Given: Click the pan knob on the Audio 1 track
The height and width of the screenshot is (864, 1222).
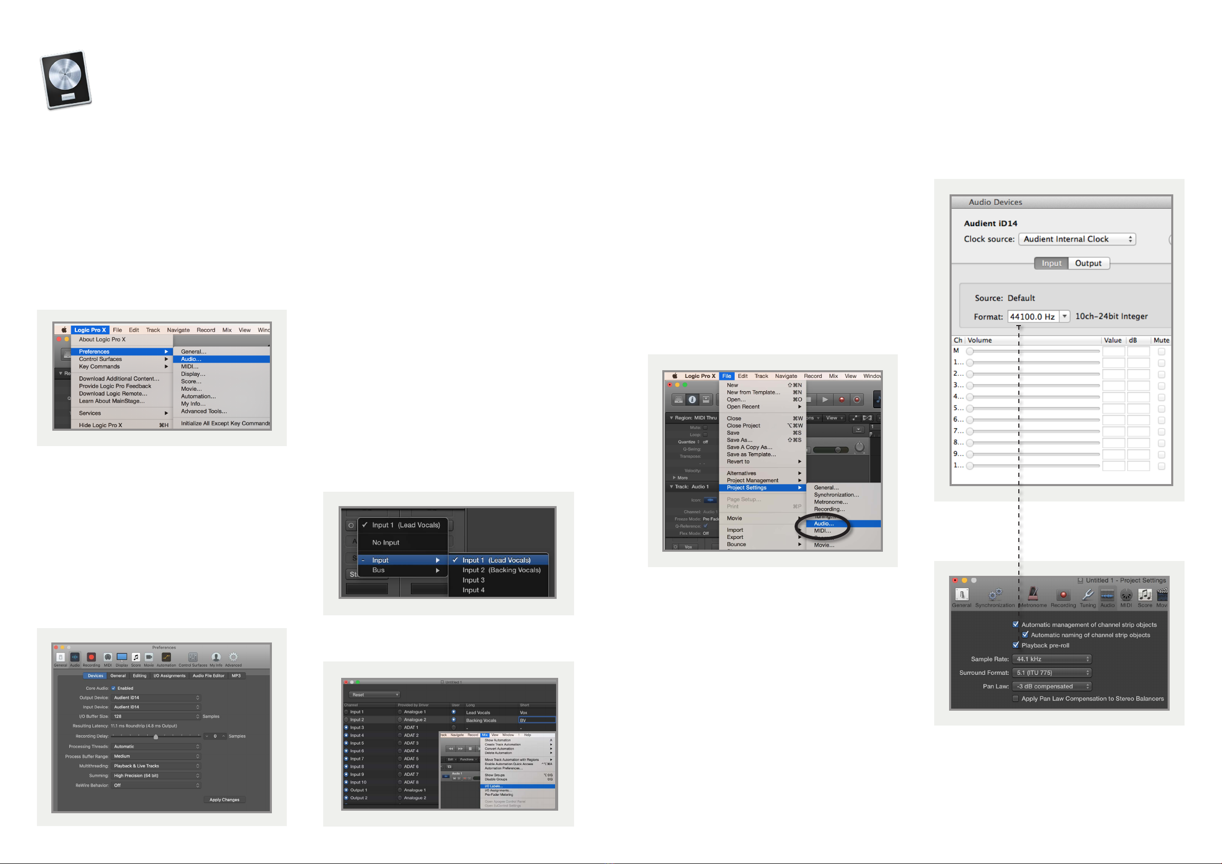Looking at the screenshot, I should 859,448.
